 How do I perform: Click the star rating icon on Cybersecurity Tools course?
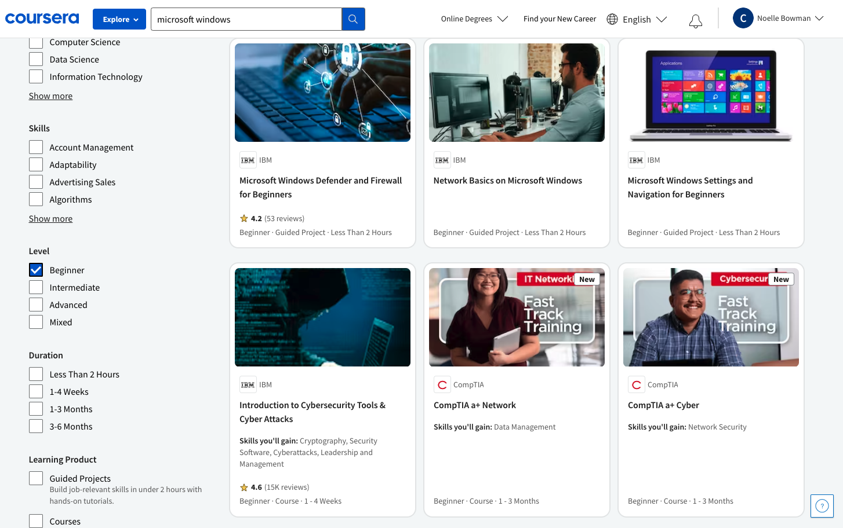tap(244, 487)
